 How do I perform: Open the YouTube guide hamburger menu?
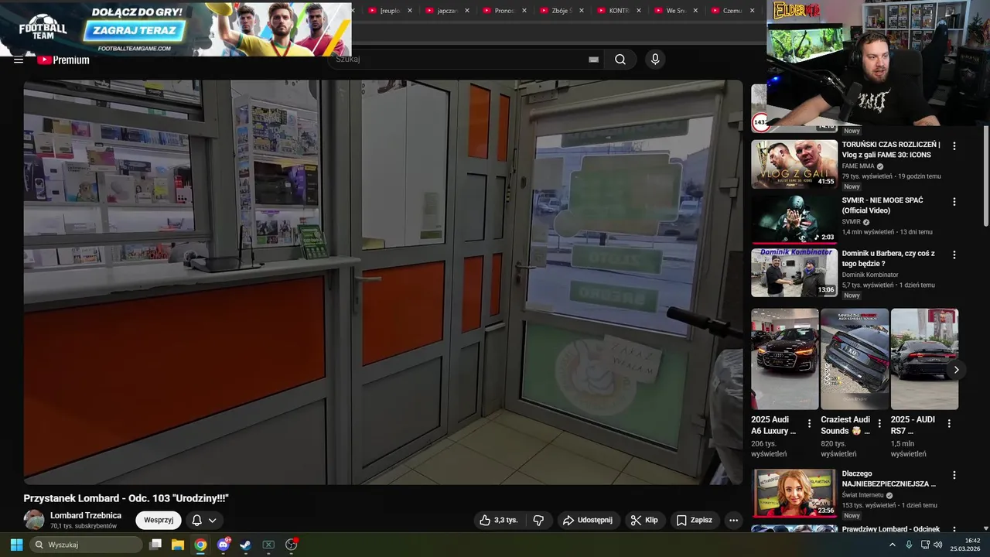(19, 60)
